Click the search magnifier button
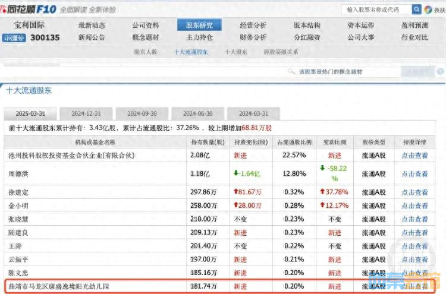 416,10
